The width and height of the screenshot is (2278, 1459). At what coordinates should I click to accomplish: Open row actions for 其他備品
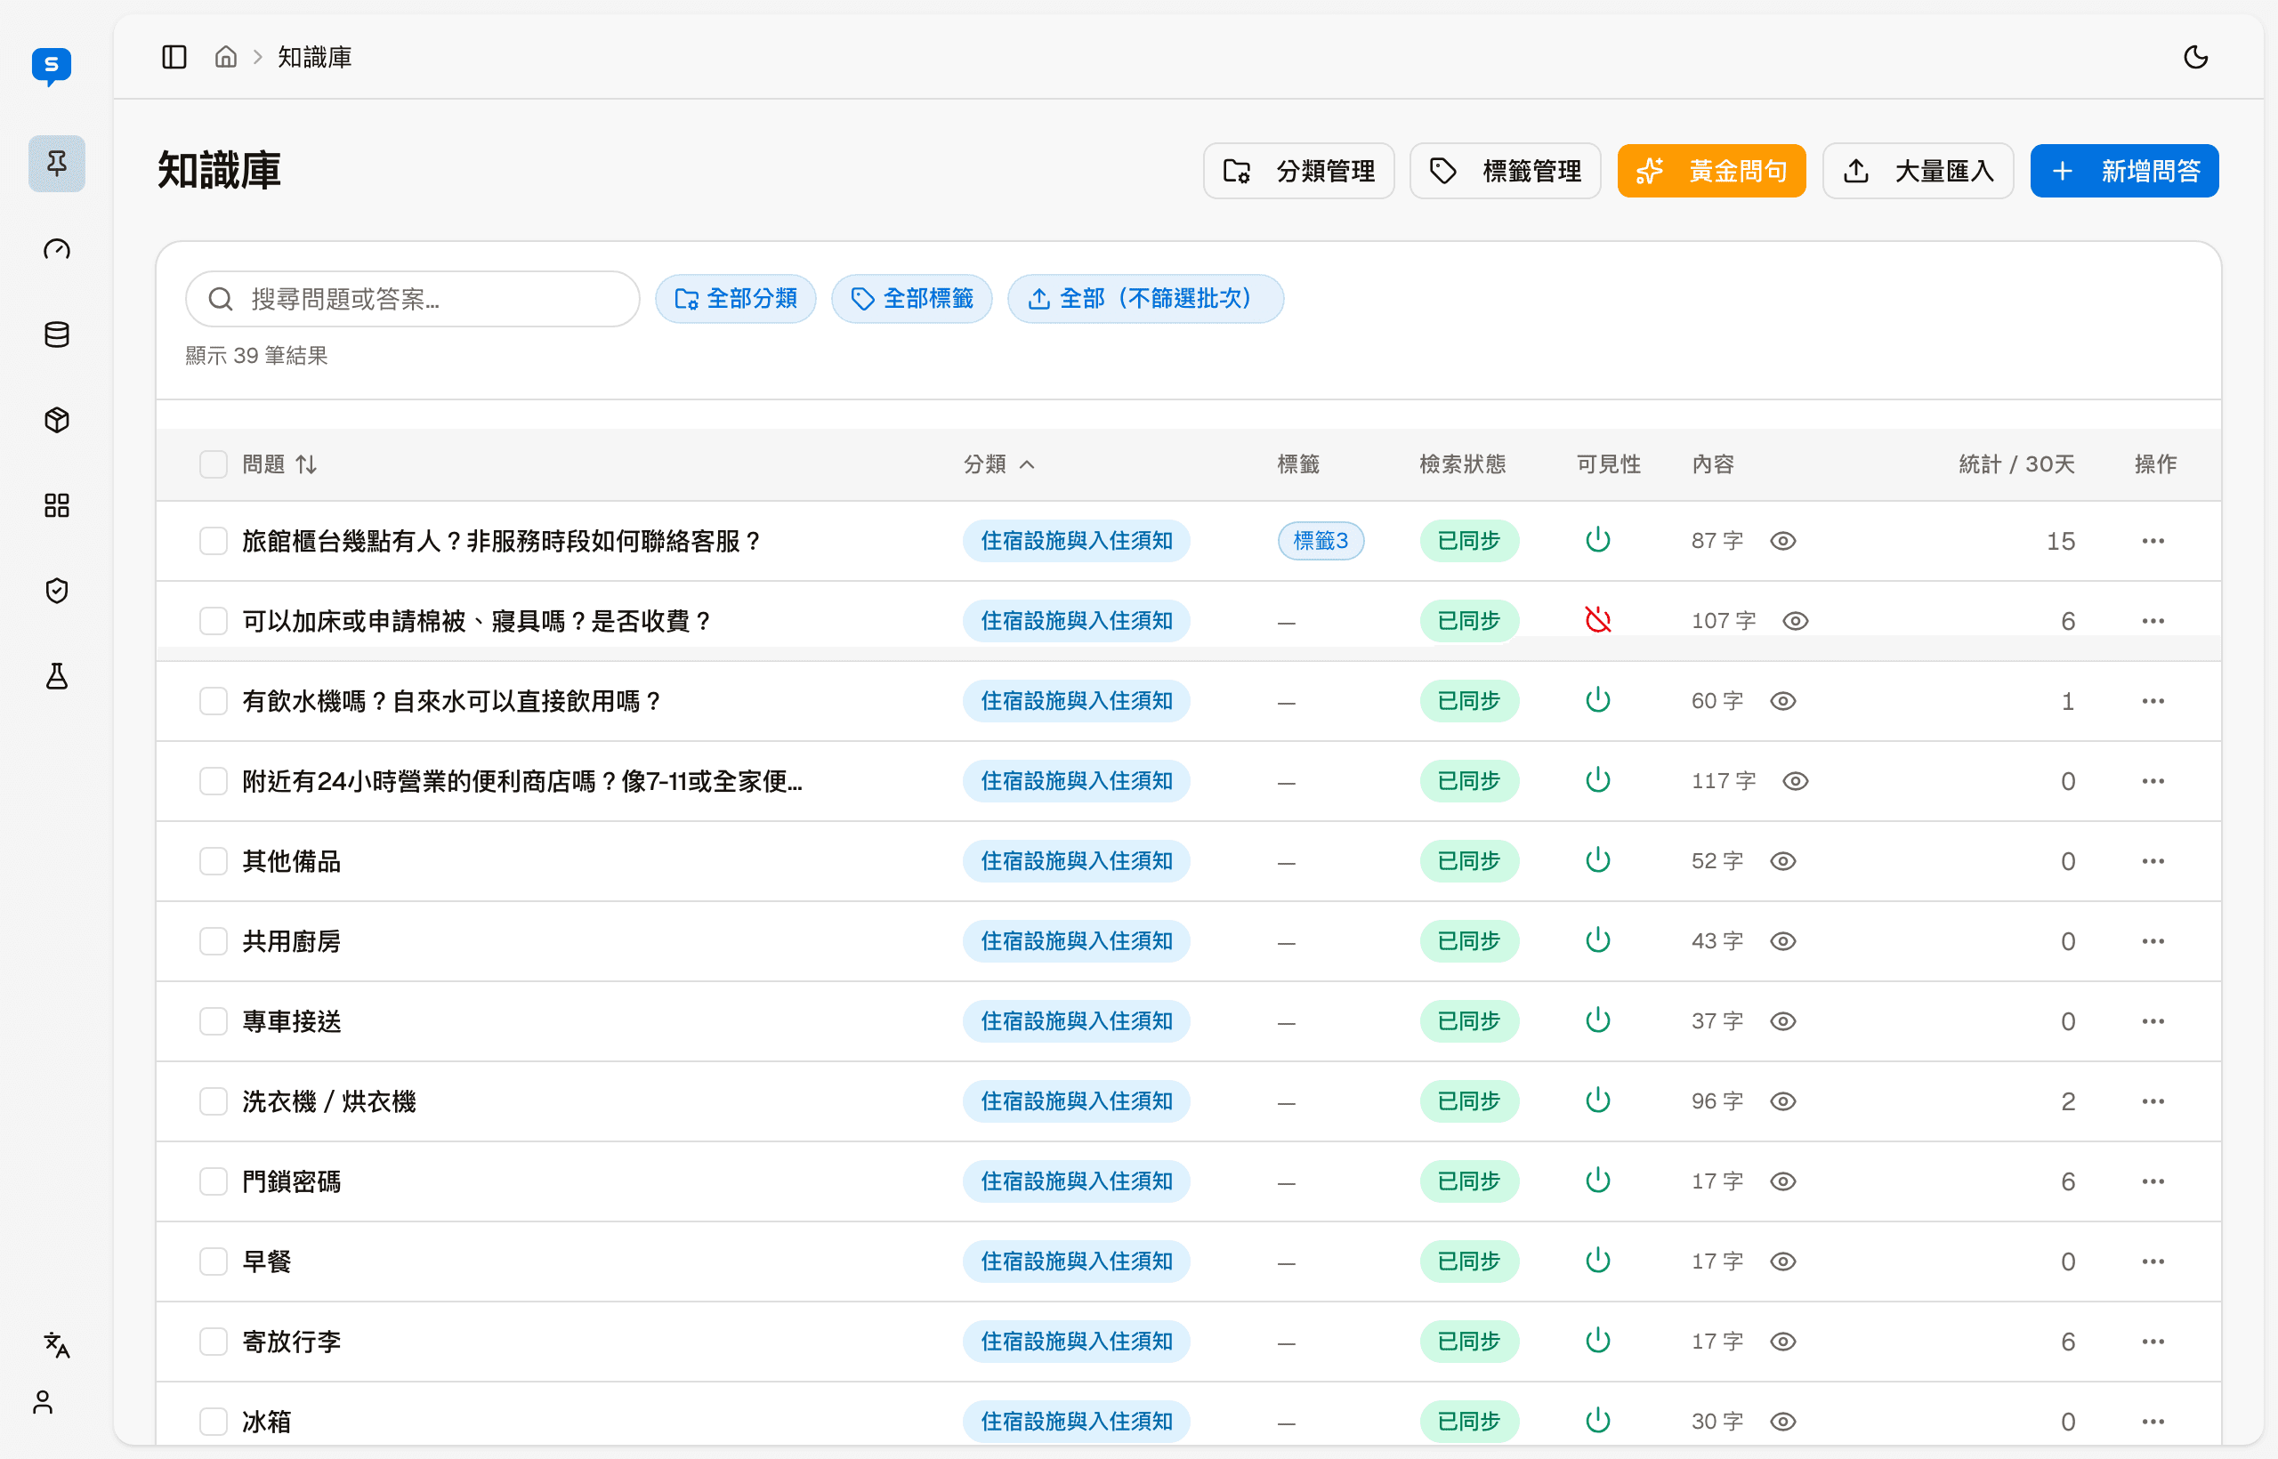click(x=2153, y=861)
